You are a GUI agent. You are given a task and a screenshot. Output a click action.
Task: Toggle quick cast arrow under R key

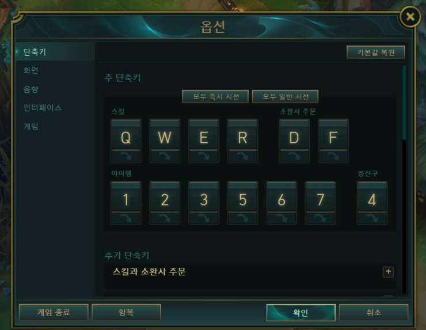(x=242, y=156)
